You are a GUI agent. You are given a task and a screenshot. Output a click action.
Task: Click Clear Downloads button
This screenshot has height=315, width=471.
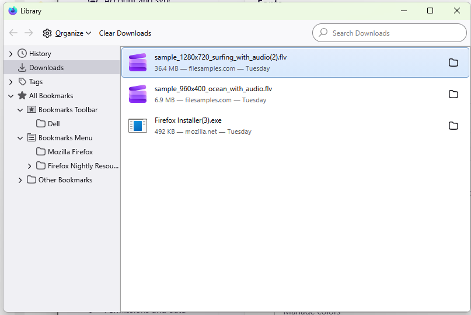(125, 33)
